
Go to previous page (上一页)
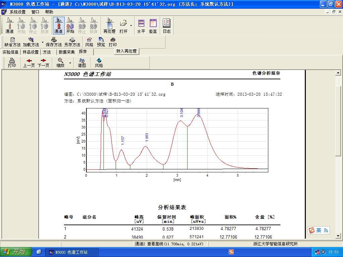click(x=29, y=63)
